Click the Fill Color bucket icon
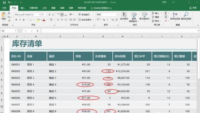This screenshot has height=113, width=200. click(38, 20)
